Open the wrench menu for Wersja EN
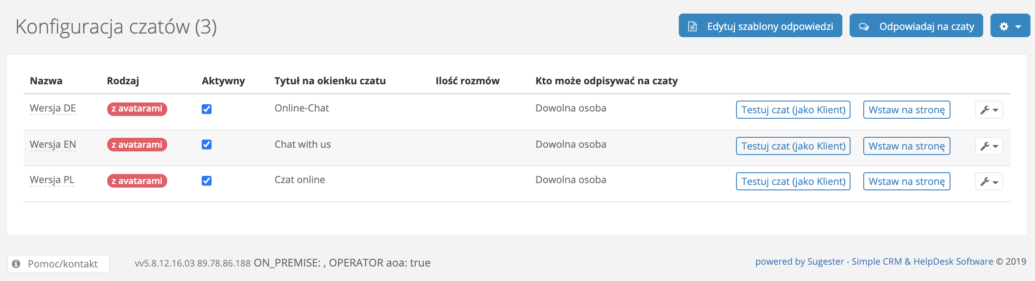The image size is (1035, 281). (x=989, y=146)
